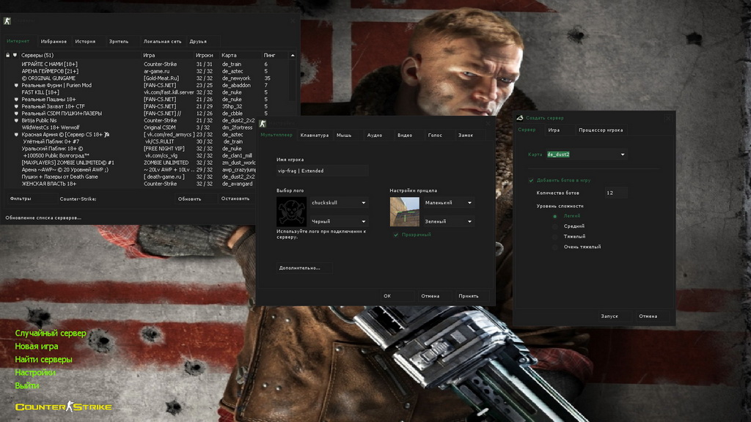
Task: Switch to the Аудио settings tab
Action: [x=375, y=136]
